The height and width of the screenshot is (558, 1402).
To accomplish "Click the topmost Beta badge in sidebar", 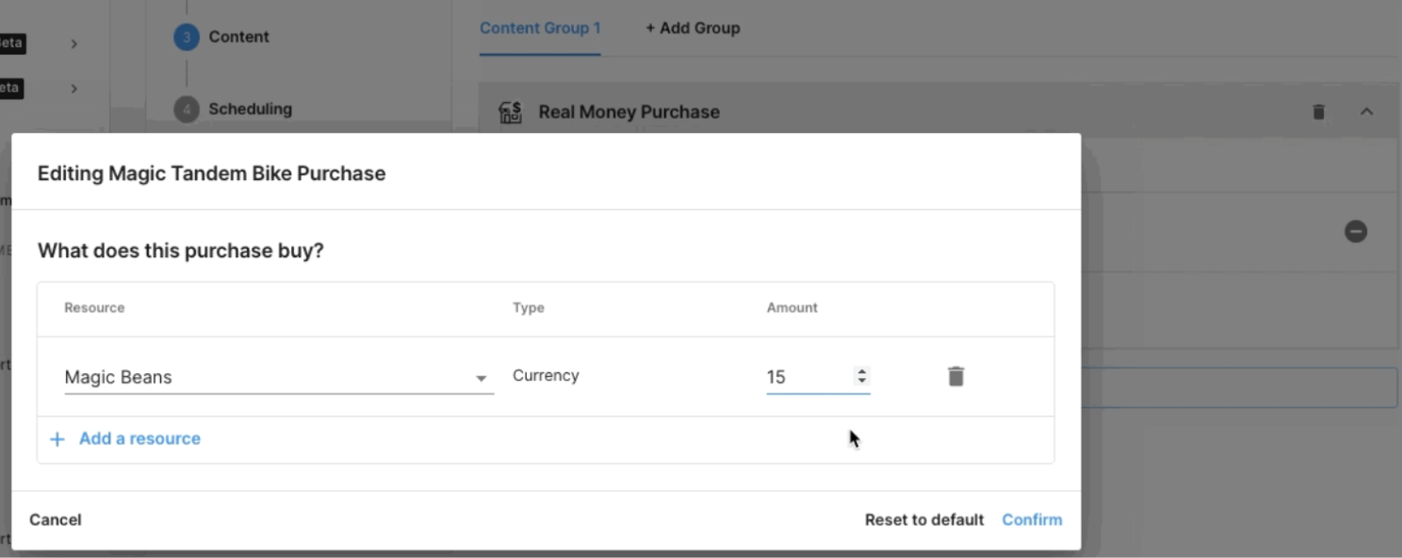I will 11,43.
